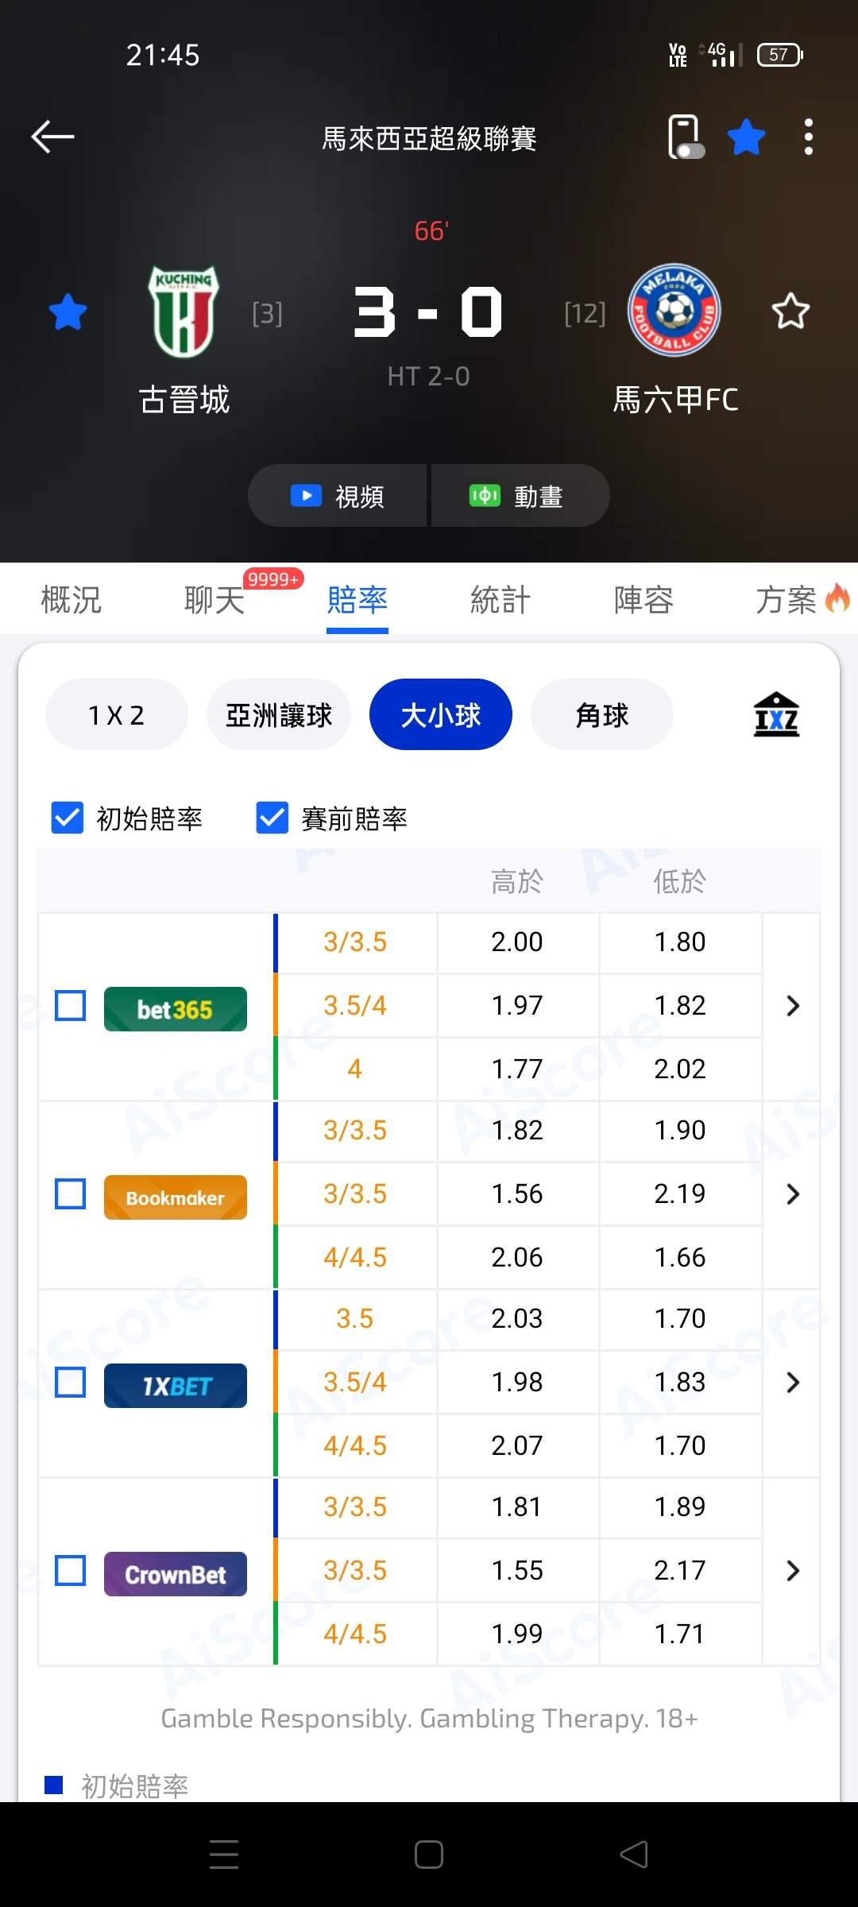858x1907 pixels.
Task: Tap CrownBet under odds 1.71
Action: (x=680, y=1634)
